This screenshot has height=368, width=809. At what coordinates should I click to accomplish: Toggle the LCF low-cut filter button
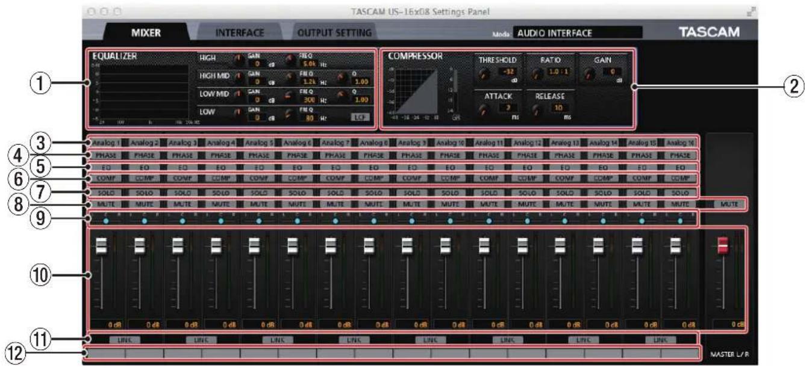(x=361, y=117)
